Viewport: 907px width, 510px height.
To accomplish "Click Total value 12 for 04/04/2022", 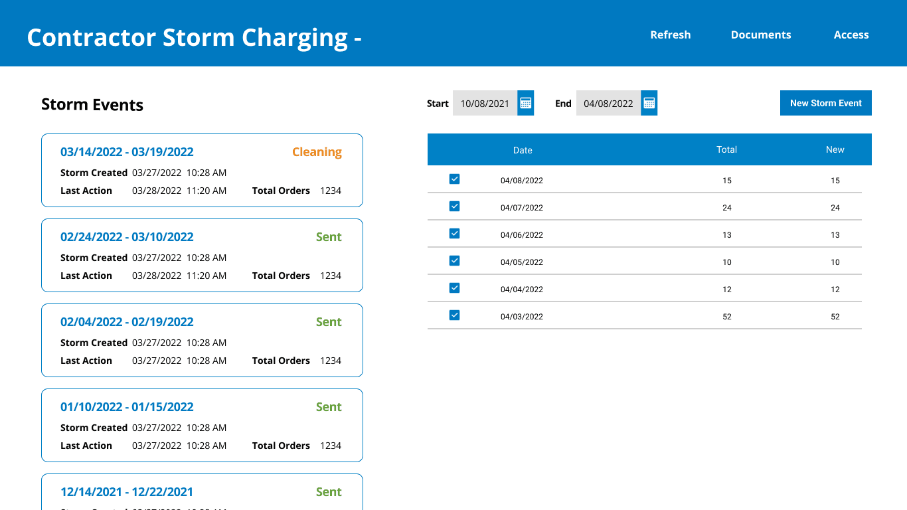I will point(727,290).
